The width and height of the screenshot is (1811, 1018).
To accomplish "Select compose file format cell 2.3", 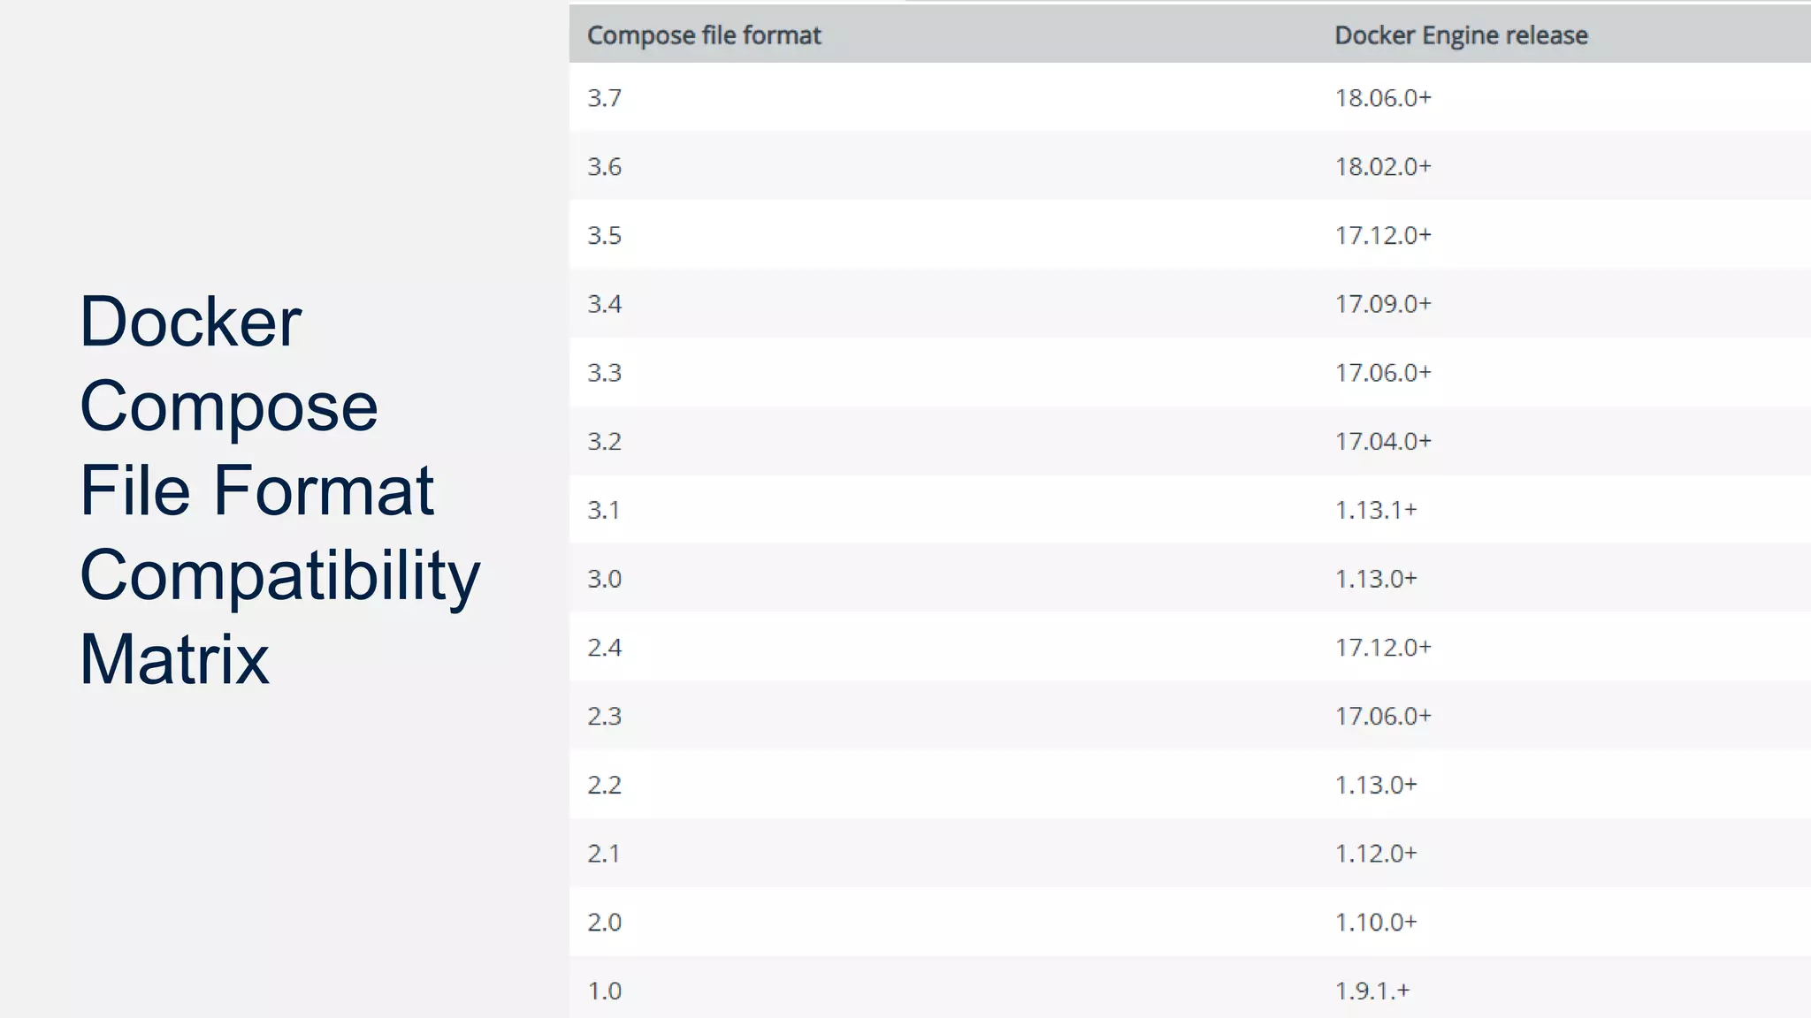I will click(605, 716).
